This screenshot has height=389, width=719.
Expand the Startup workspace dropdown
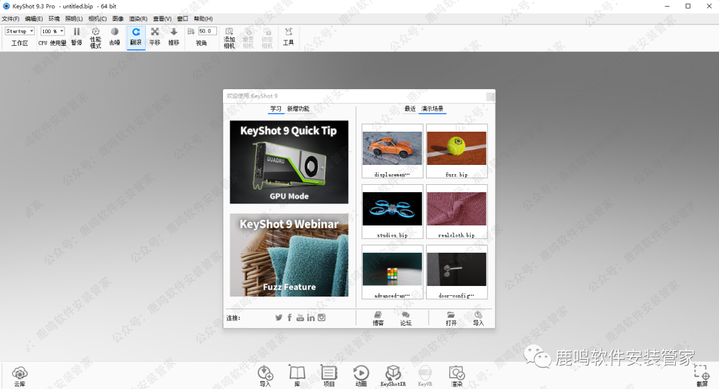(x=20, y=31)
